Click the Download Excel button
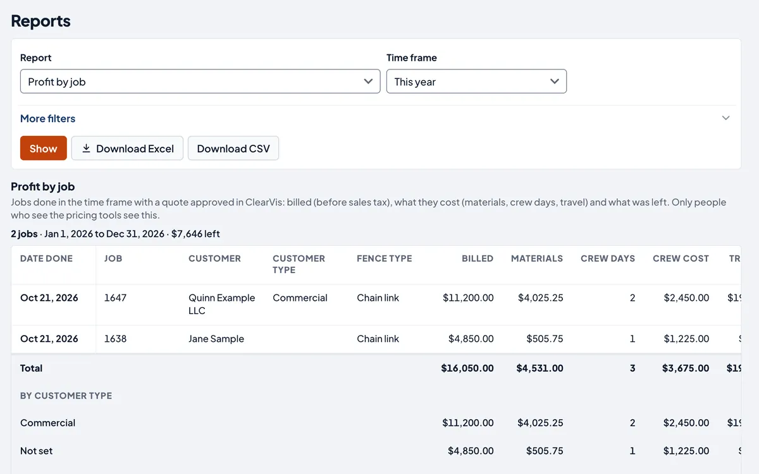The image size is (759, 474). coord(127,149)
